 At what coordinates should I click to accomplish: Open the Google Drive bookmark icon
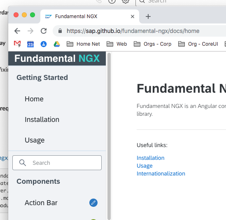(x=57, y=44)
